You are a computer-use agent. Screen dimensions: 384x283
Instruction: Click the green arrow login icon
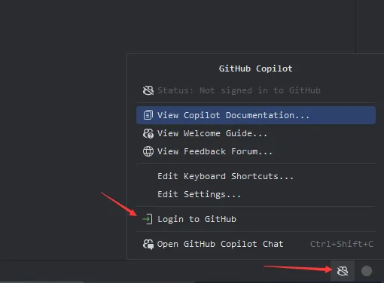coord(148,219)
